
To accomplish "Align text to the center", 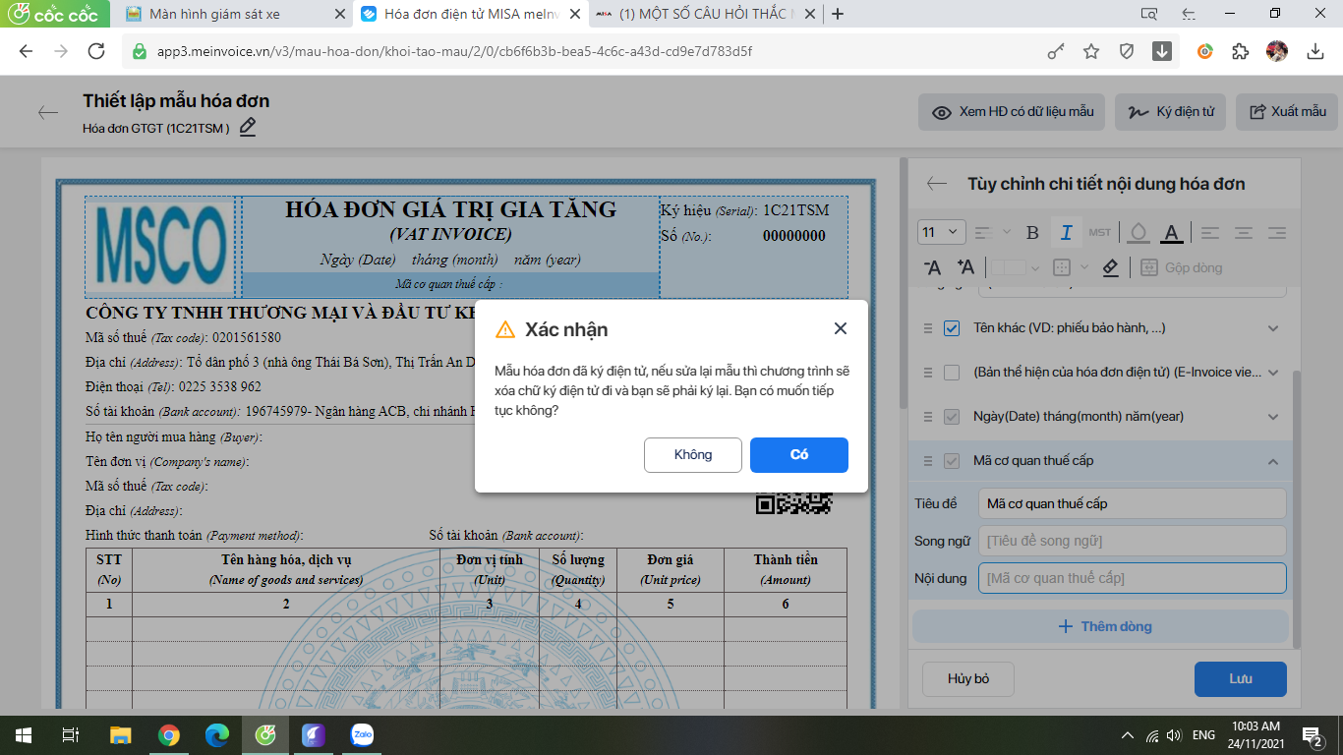I will coord(1244,233).
